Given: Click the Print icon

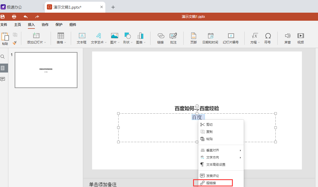Looking at the screenshot, I should pyautogui.click(x=14, y=17).
